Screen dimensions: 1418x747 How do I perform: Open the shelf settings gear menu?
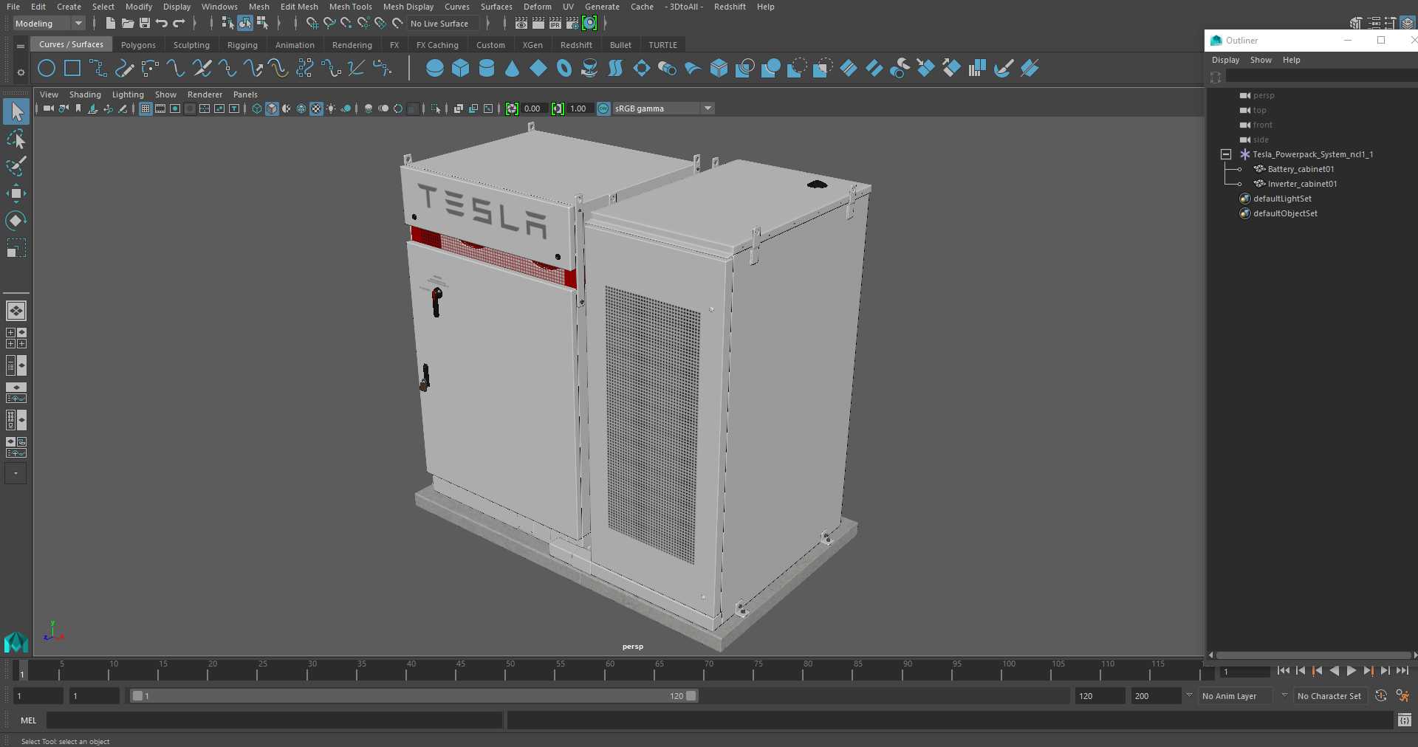tap(21, 72)
